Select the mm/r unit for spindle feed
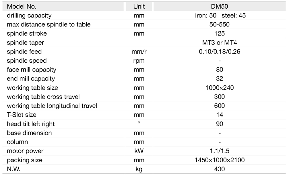 pyautogui.click(x=139, y=52)
